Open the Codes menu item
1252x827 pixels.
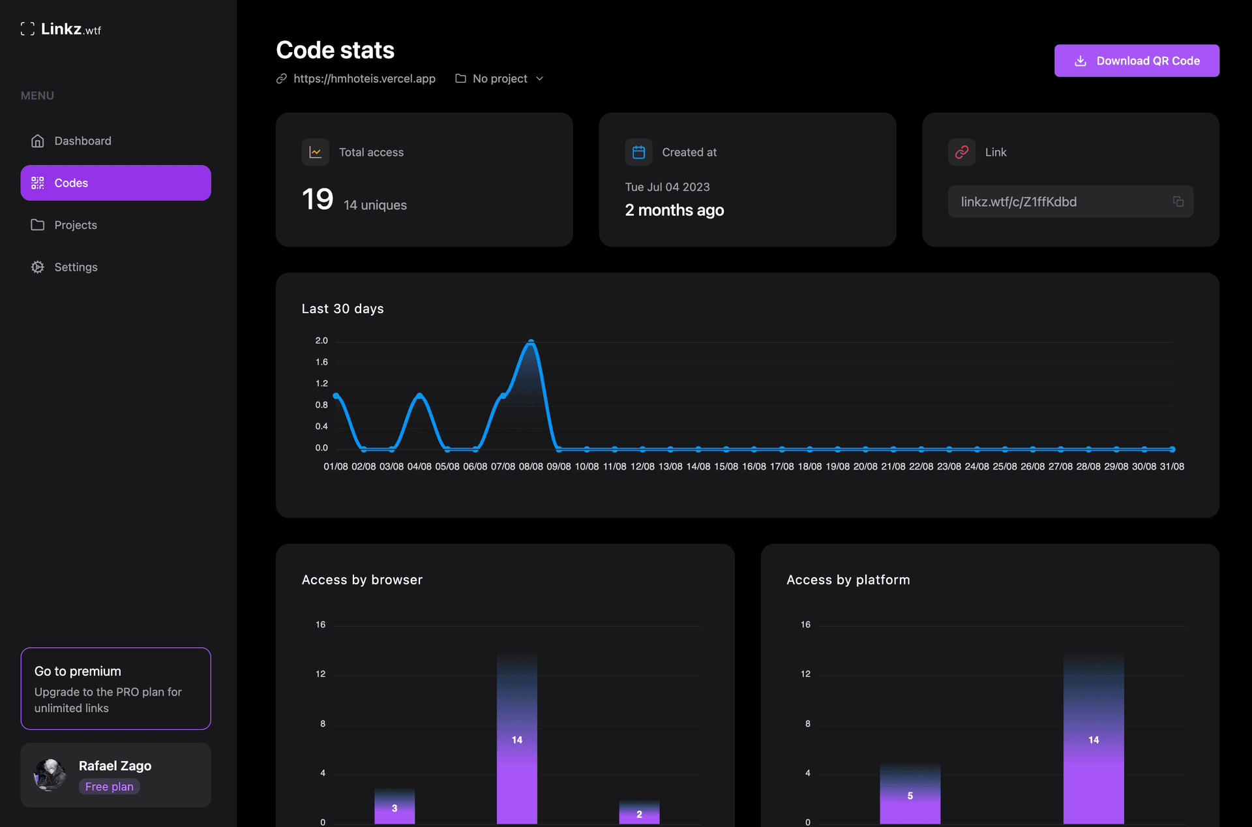[x=115, y=183]
